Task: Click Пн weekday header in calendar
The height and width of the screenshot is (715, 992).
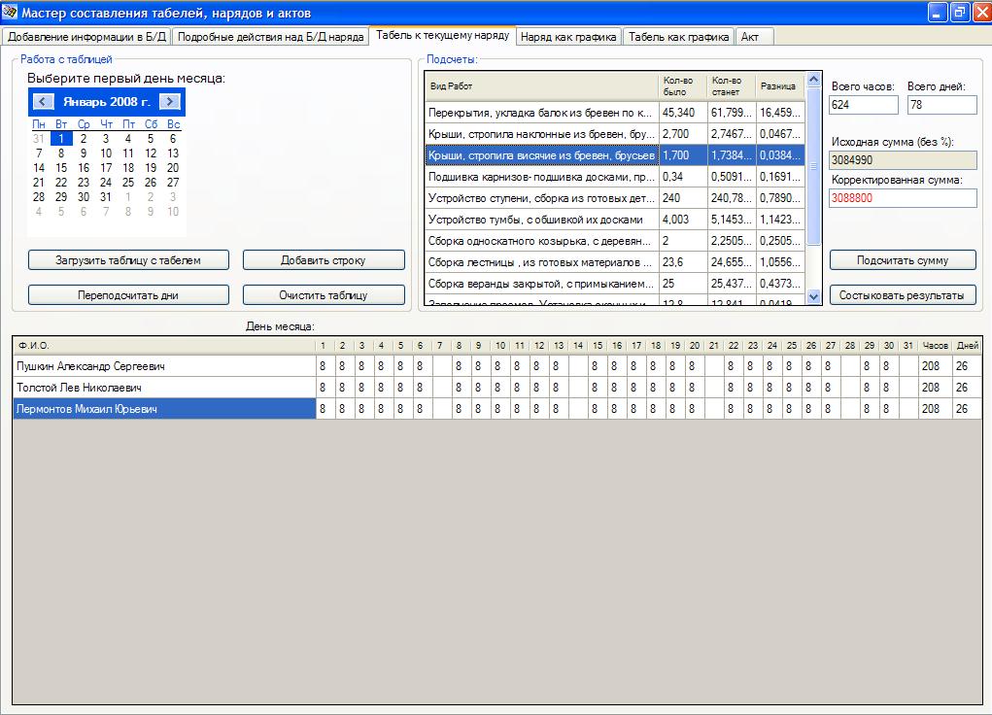Action: [39, 124]
